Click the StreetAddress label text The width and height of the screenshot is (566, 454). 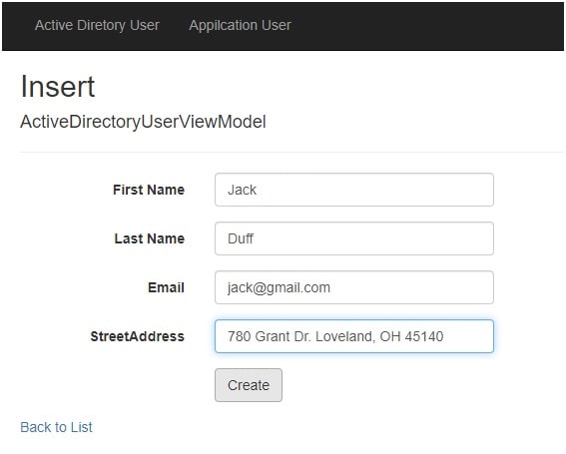[137, 336]
